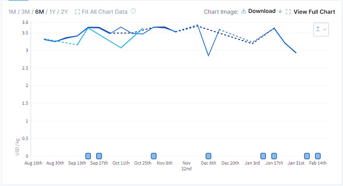Image resolution: width=343 pixels, height=186 pixels.
Task: Click the down arrow after Download
Action: click(x=280, y=11)
